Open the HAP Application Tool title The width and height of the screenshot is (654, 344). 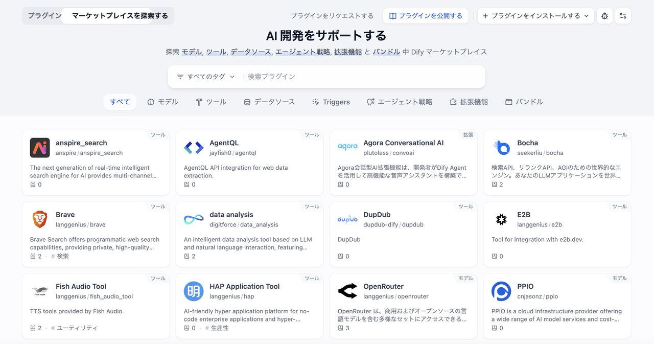(245, 287)
